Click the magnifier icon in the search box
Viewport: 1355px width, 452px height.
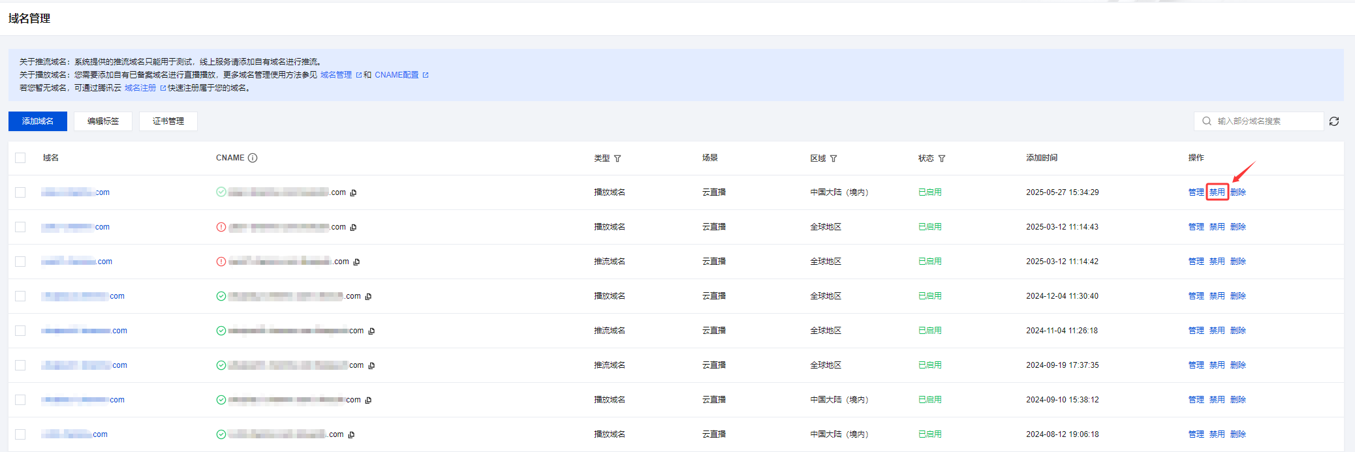(x=1207, y=121)
